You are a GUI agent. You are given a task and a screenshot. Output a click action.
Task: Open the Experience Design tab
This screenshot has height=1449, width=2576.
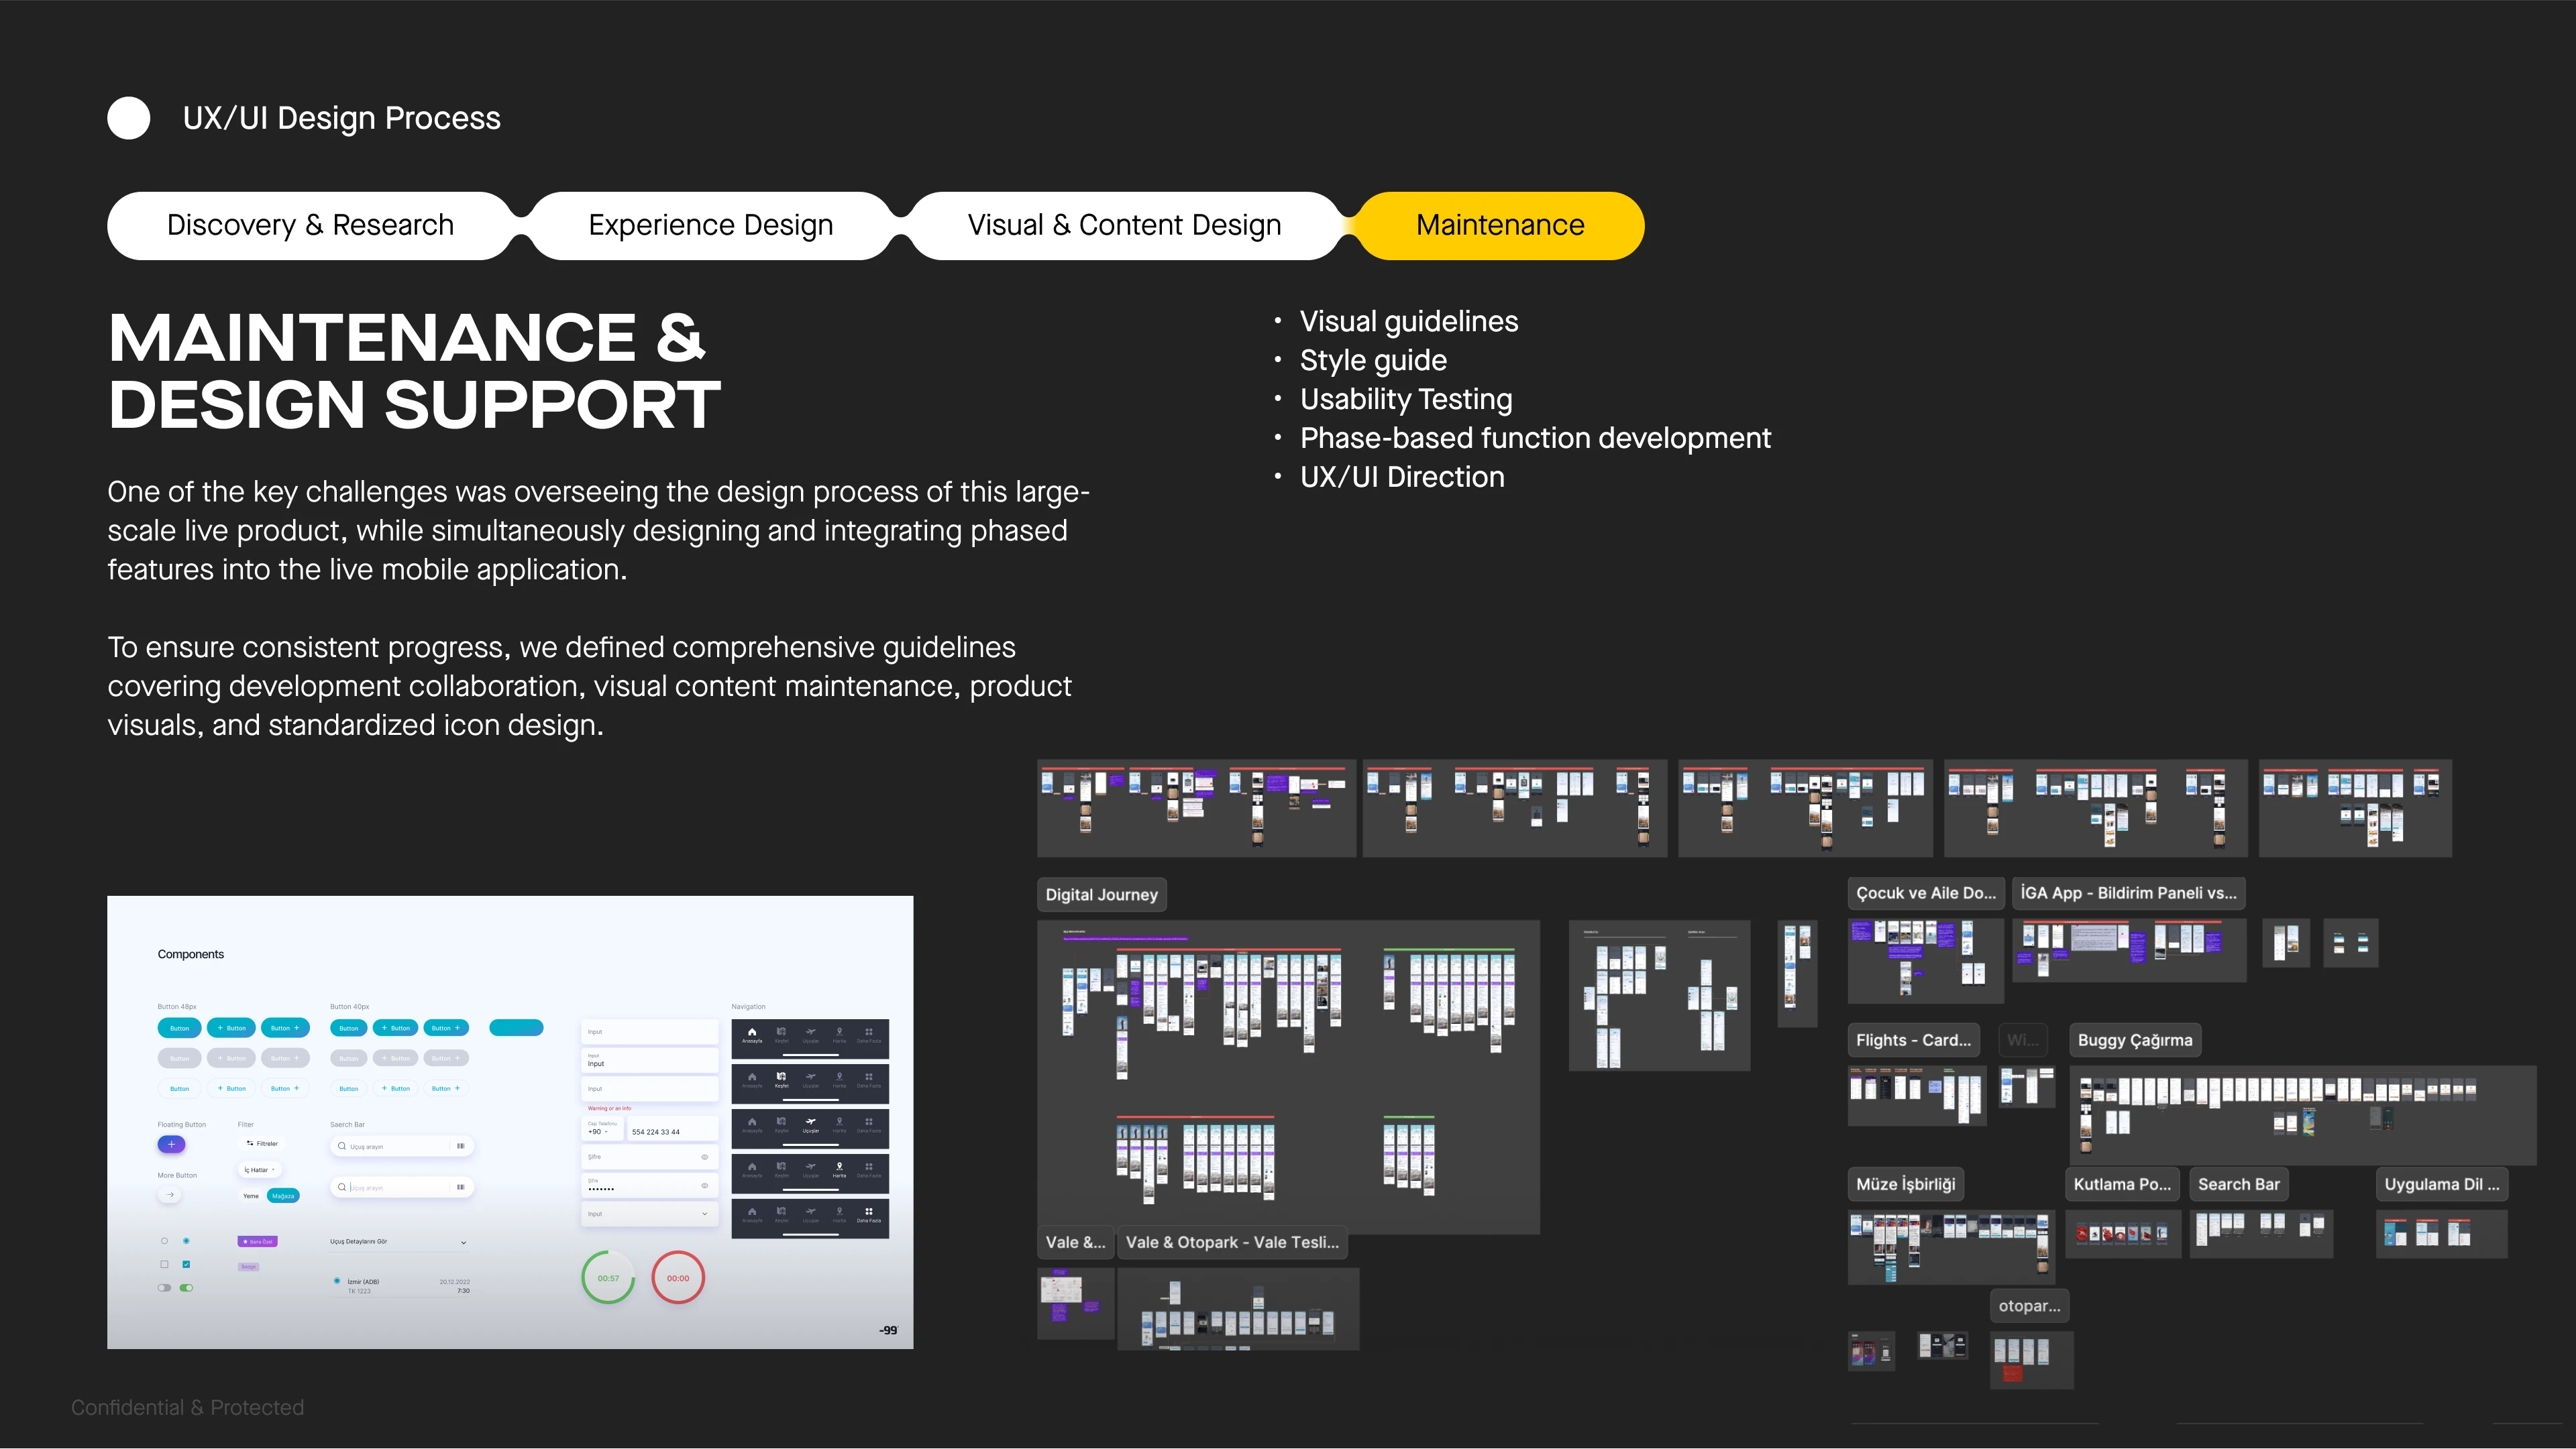710,226
